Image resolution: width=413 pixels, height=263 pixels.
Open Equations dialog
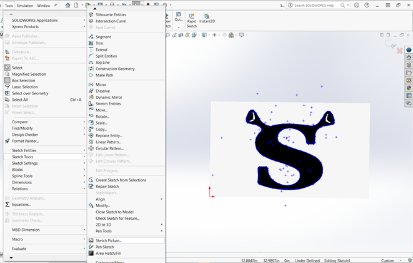pyautogui.click(x=45, y=204)
